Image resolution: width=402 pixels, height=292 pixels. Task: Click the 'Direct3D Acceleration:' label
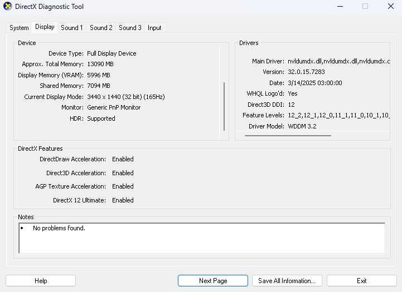click(x=76, y=173)
